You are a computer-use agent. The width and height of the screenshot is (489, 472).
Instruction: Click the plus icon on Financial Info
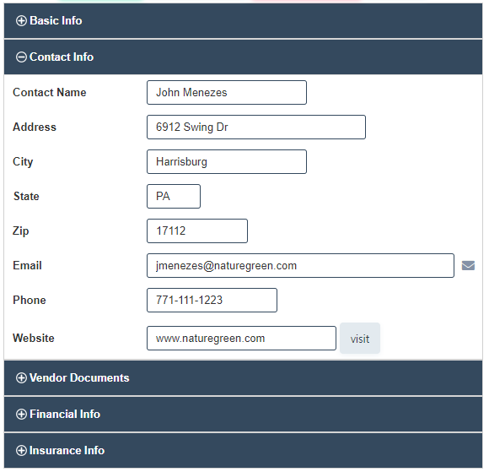[x=21, y=414]
